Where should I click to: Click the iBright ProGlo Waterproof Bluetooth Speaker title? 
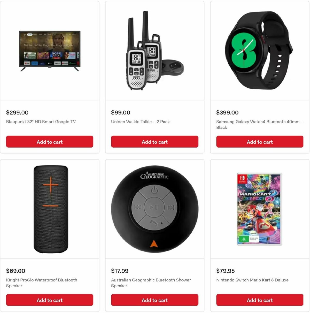click(x=42, y=283)
